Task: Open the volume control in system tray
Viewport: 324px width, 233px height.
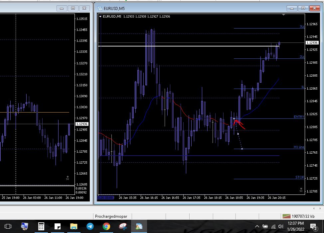Action: pyautogui.click(x=280, y=227)
